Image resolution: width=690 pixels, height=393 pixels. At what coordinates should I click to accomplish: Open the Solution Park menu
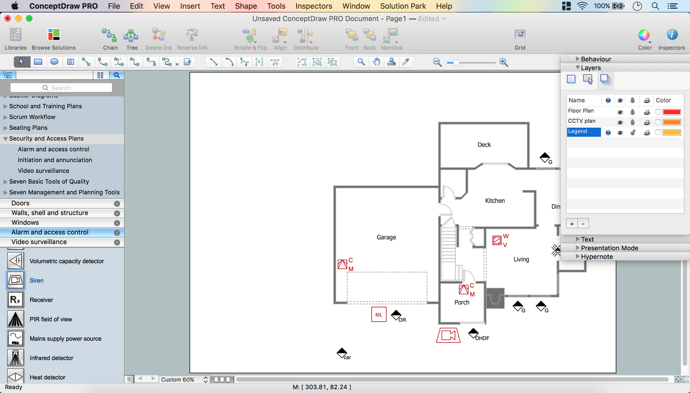tap(403, 6)
